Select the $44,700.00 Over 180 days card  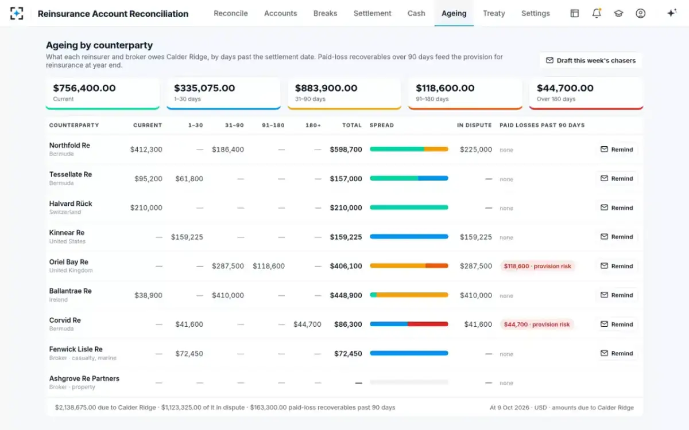tap(586, 93)
